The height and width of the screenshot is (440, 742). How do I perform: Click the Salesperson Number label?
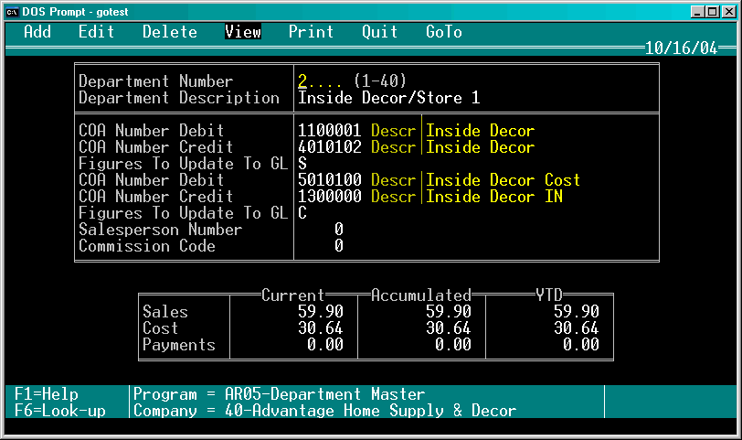161,230
